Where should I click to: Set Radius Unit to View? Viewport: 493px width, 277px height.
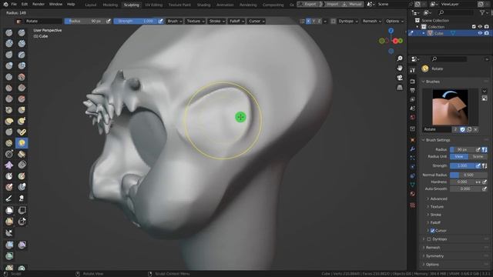[x=459, y=156]
